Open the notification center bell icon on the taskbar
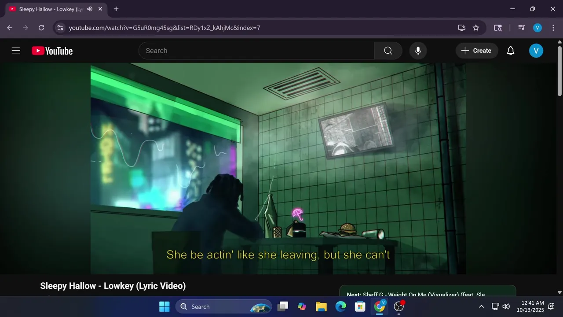563x317 pixels. (x=551, y=306)
